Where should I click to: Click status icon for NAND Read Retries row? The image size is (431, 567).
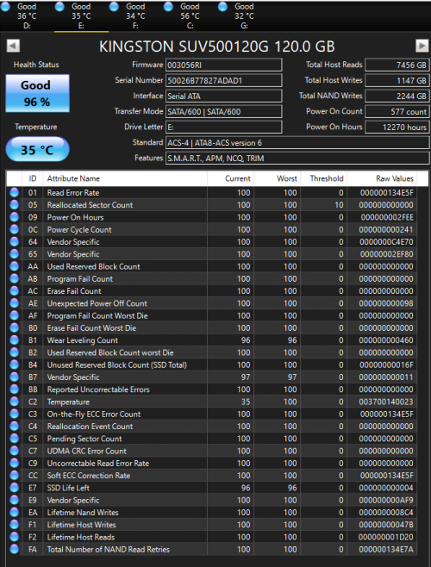coord(14,549)
